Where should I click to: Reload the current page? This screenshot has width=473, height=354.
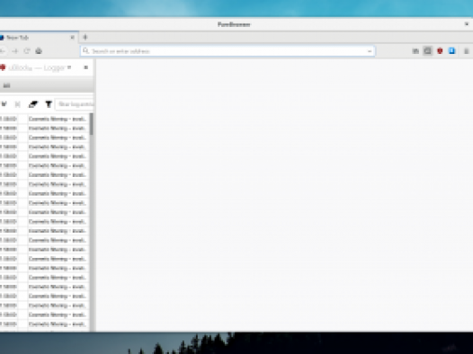(x=27, y=51)
